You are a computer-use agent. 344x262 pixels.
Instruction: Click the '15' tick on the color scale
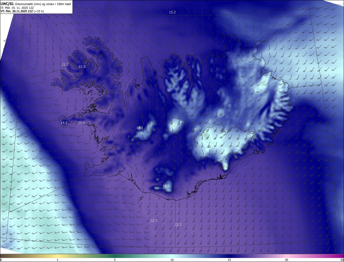click(229, 260)
